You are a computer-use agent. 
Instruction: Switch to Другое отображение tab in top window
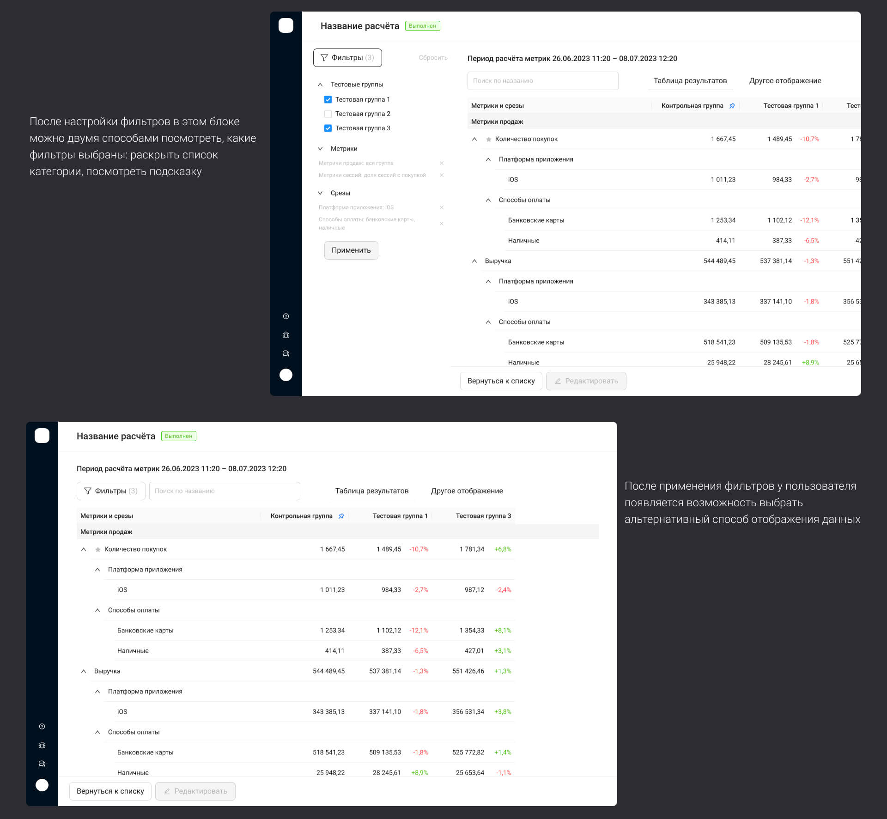(x=785, y=81)
